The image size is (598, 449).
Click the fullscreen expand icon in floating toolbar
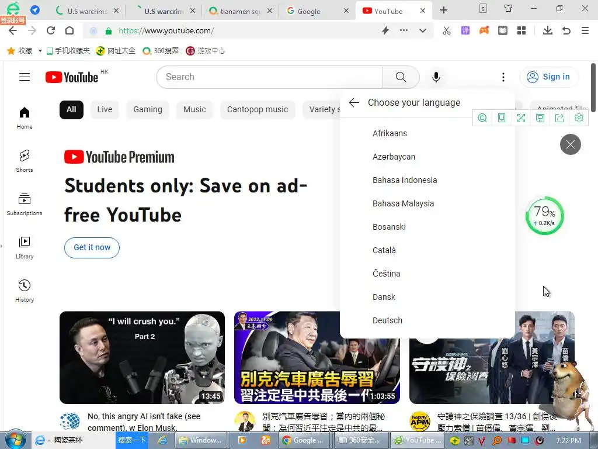pyautogui.click(x=521, y=118)
